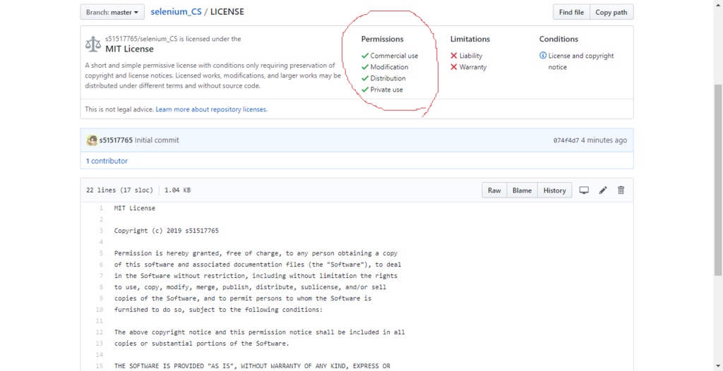View the Raw file
The height and width of the screenshot is (371, 723).
(x=494, y=190)
